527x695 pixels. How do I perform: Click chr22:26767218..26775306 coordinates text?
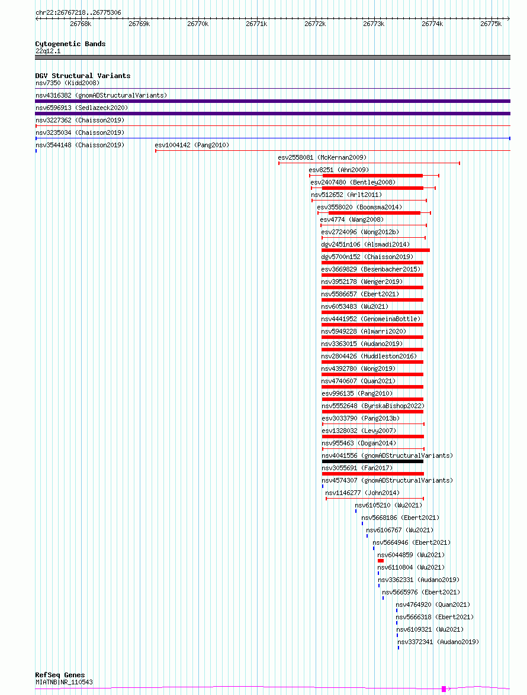click(78, 12)
